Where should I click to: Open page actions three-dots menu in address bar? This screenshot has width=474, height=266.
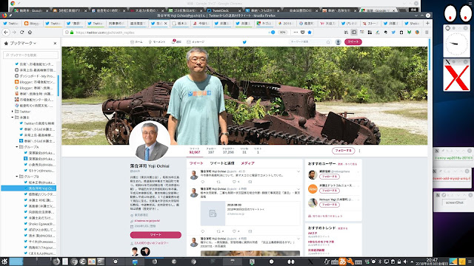pos(296,33)
